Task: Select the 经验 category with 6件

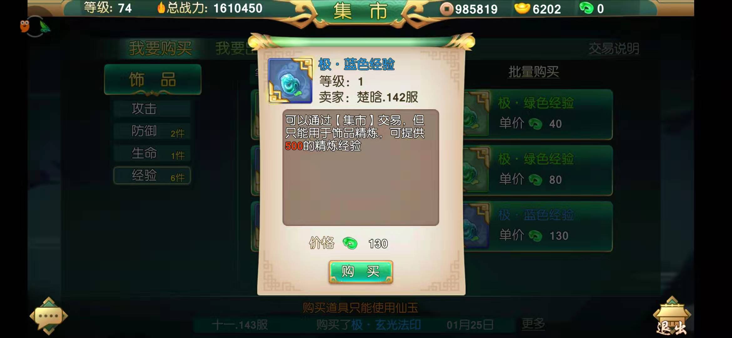Action: click(x=152, y=176)
